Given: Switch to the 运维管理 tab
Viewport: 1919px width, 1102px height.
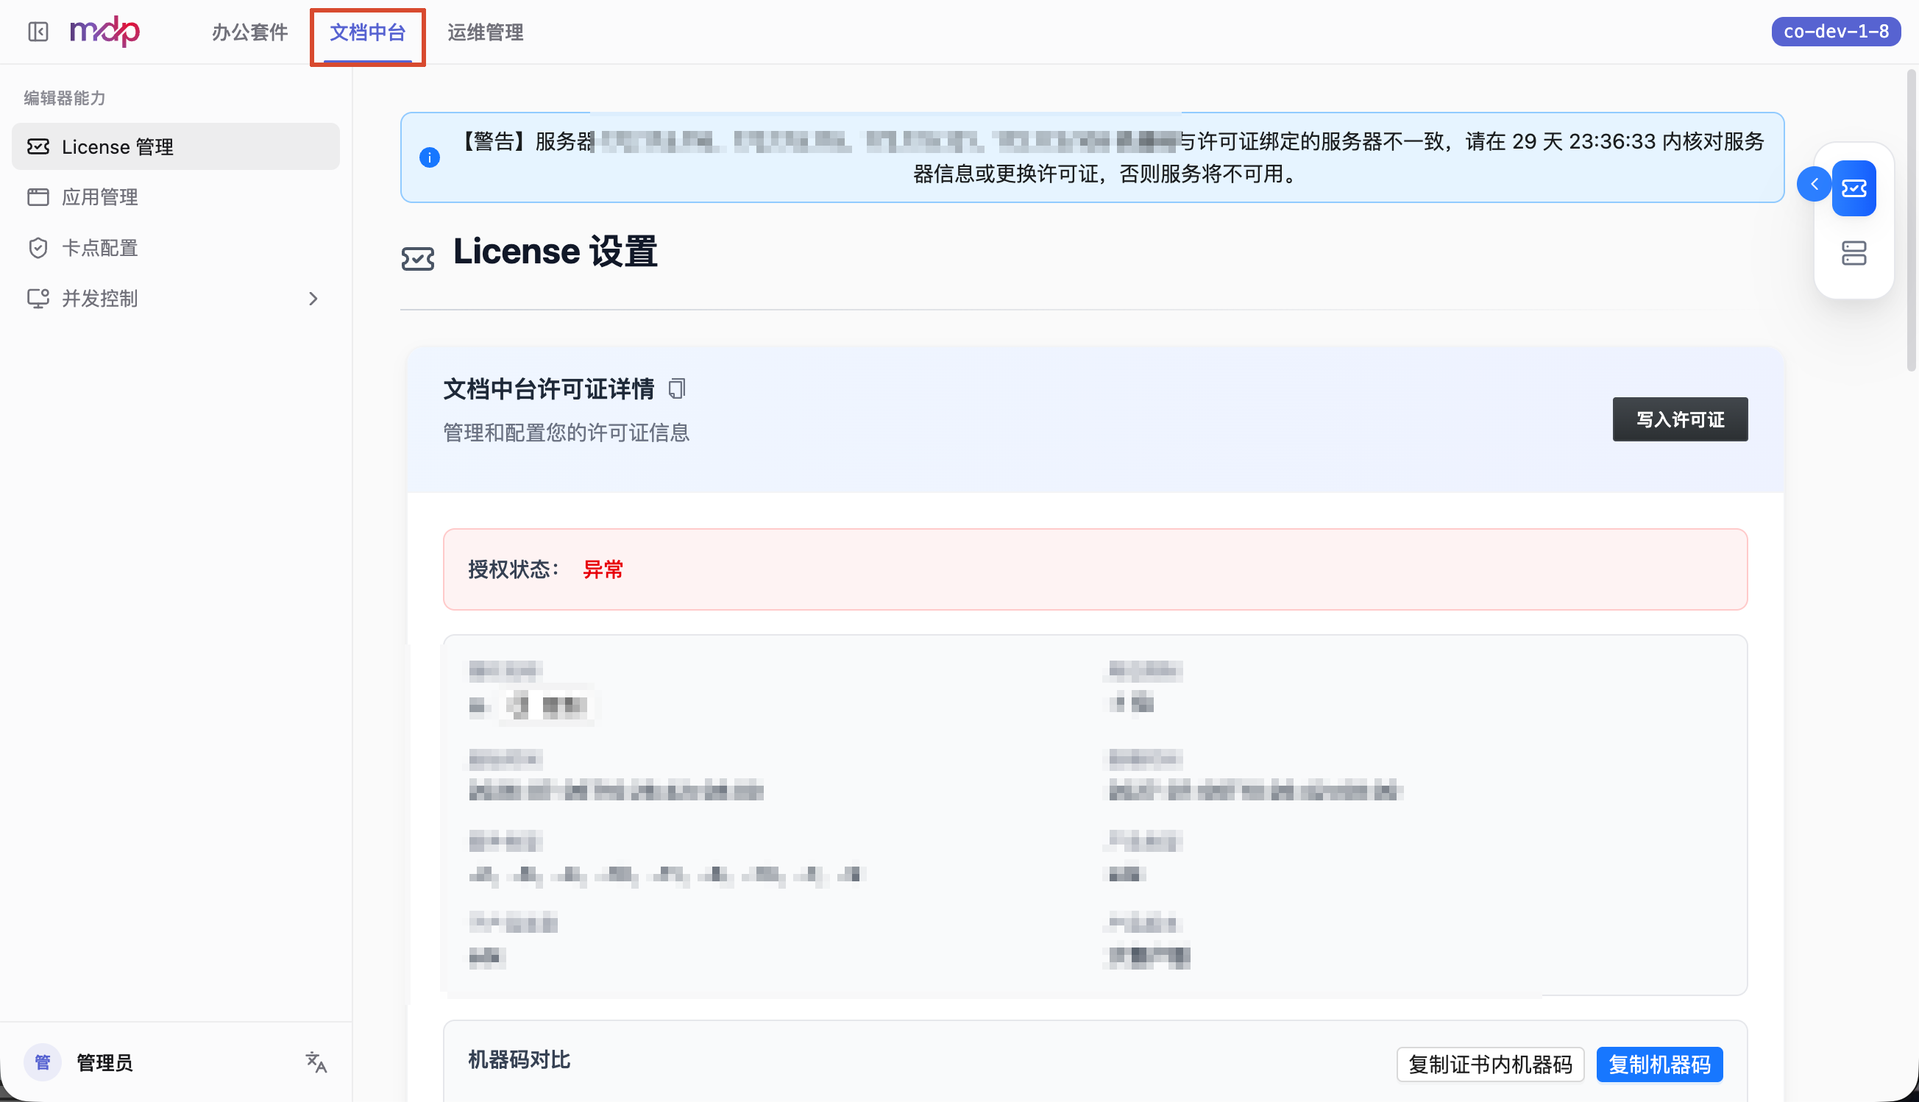Looking at the screenshot, I should click(x=485, y=32).
